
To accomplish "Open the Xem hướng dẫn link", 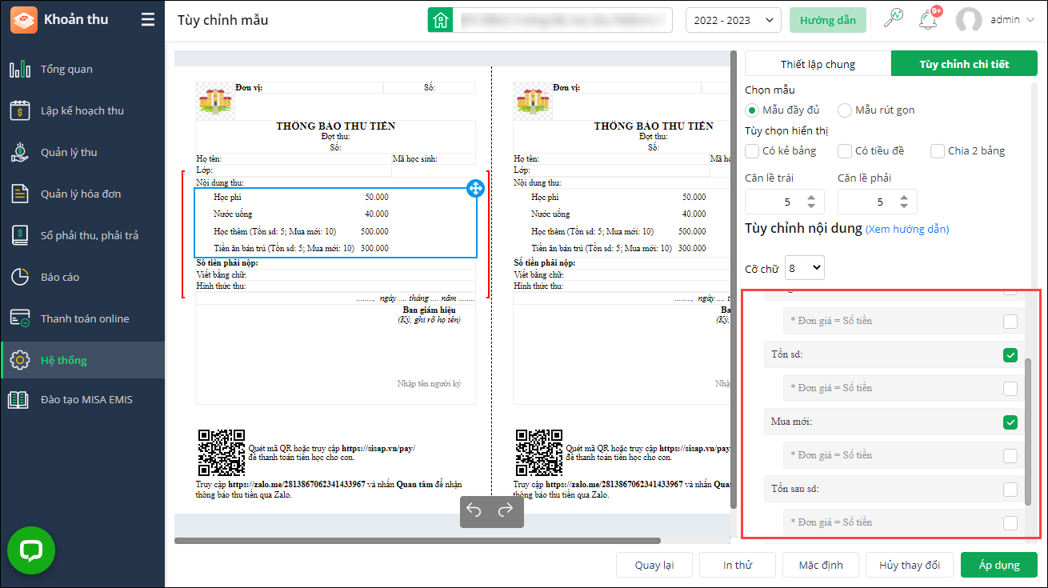I will pyautogui.click(x=907, y=229).
